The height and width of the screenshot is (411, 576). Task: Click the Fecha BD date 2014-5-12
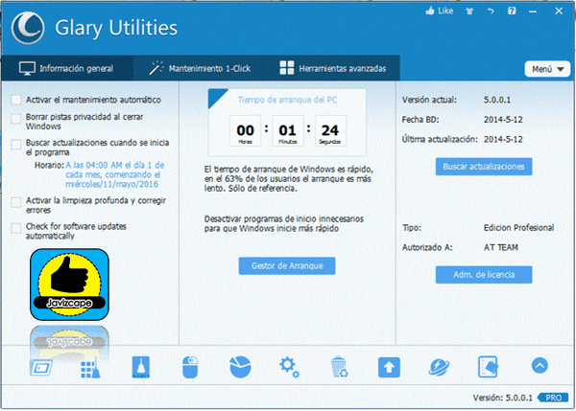coord(503,120)
